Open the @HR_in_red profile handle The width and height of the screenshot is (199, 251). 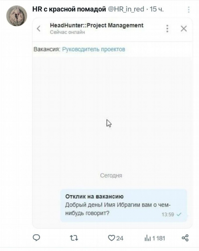coord(126,9)
